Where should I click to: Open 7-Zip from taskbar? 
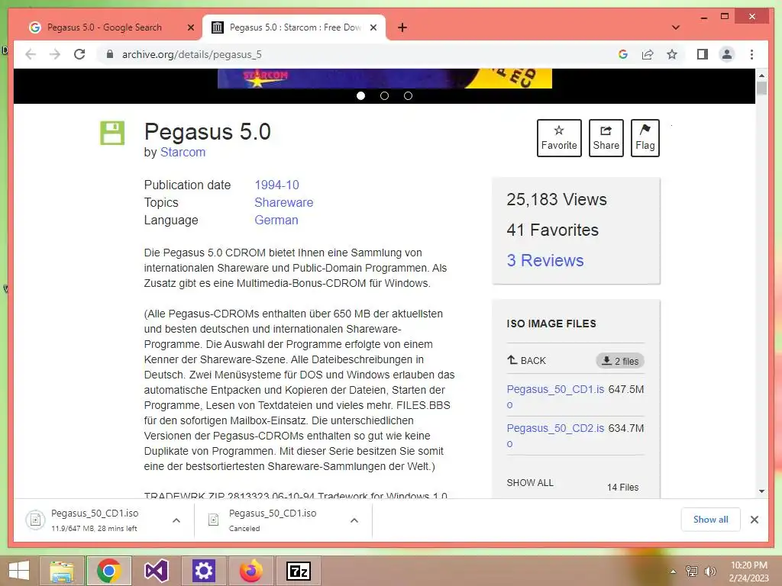coord(299,571)
